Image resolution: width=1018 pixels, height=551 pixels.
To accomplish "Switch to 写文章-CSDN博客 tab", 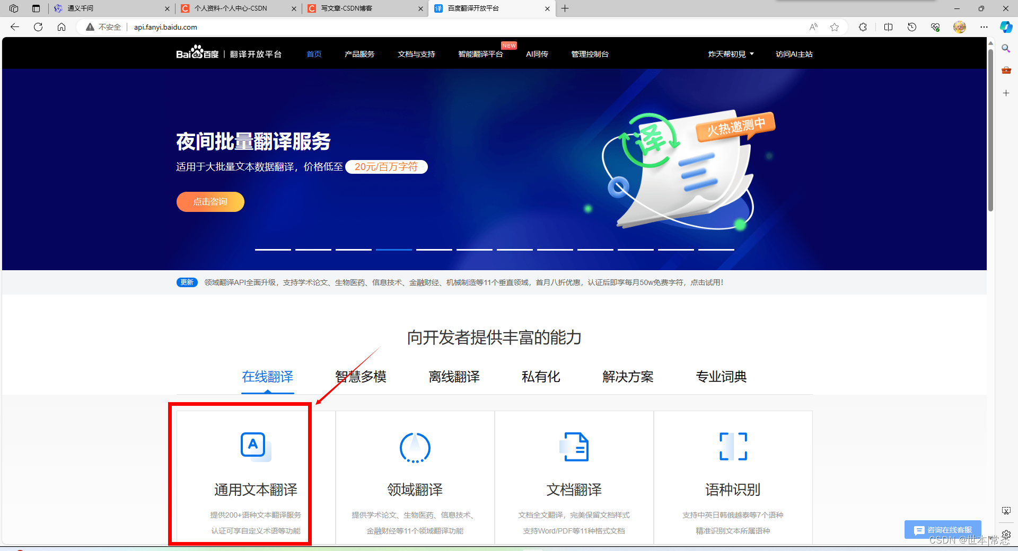I will (365, 8).
